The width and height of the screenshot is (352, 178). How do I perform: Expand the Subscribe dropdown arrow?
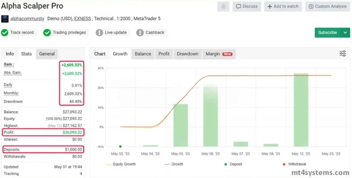point(345,33)
